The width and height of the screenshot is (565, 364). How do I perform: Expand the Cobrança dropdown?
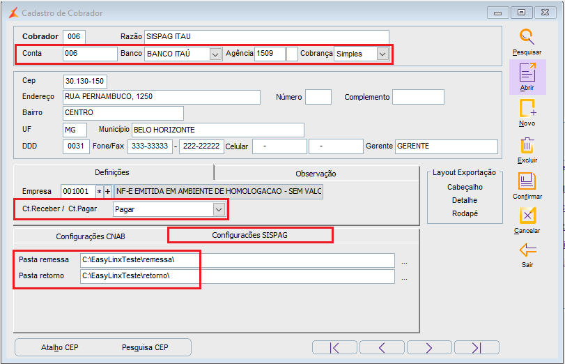(x=382, y=54)
